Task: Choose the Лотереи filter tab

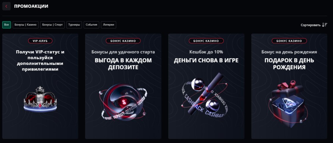Action: [109, 25]
